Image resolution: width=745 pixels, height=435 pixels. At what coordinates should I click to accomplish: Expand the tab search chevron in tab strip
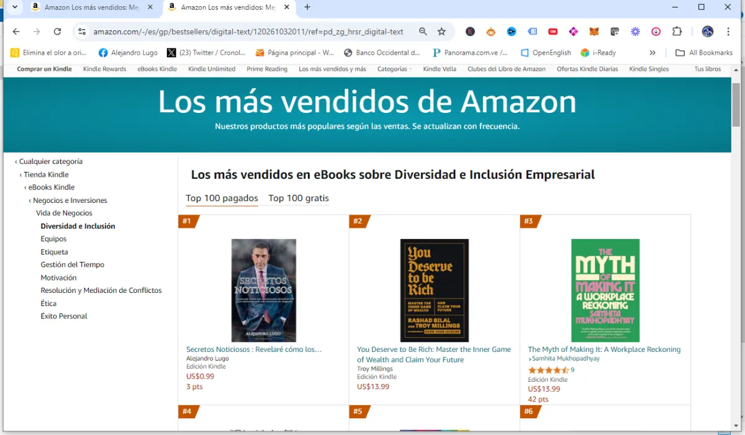tap(15, 7)
